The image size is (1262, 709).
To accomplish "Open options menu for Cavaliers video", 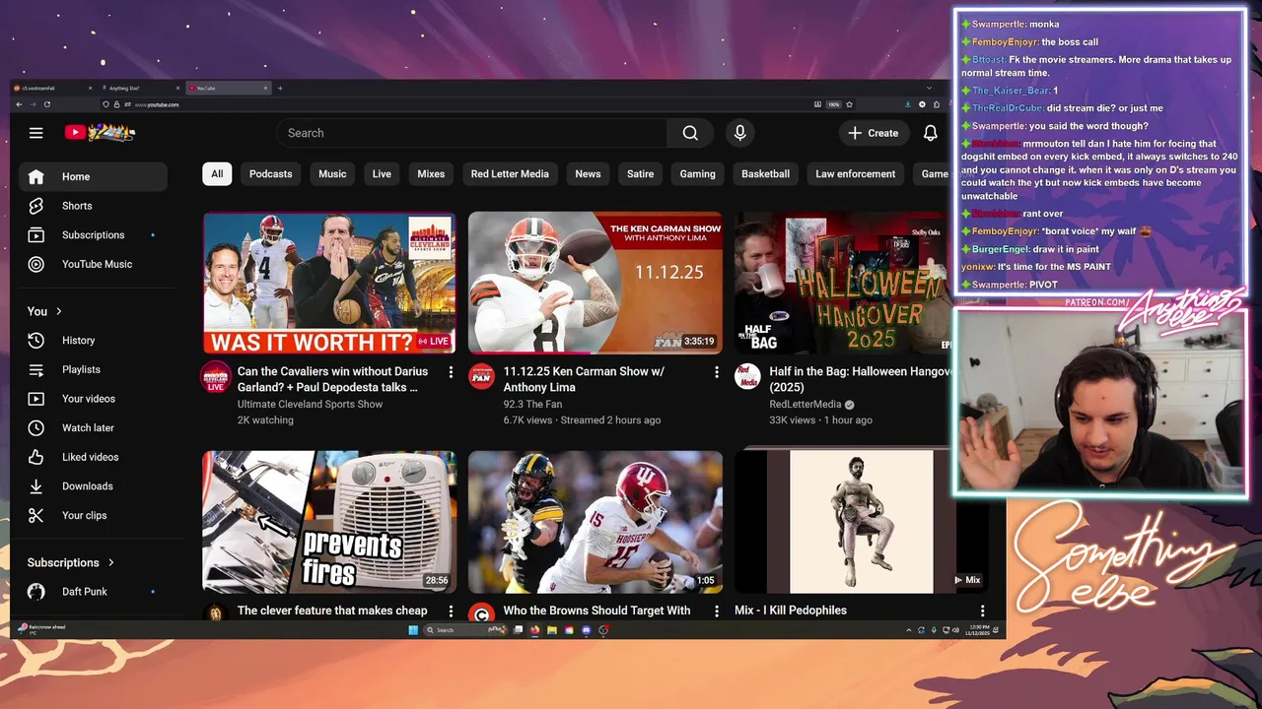I will tap(451, 372).
